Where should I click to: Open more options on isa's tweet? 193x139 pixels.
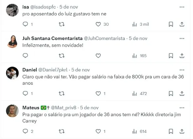pyautogui.click(x=182, y=6)
